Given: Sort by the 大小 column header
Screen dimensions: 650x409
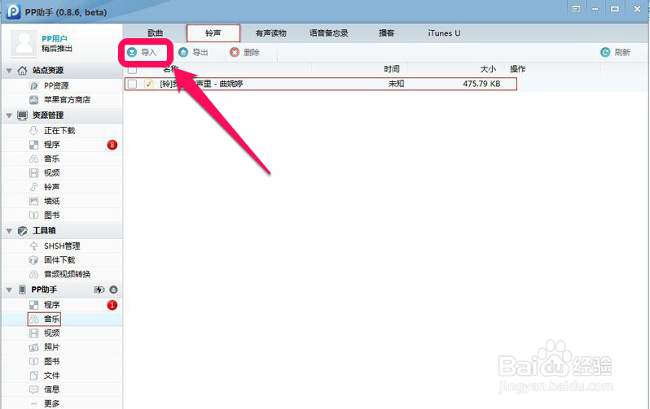Looking at the screenshot, I should (x=488, y=69).
